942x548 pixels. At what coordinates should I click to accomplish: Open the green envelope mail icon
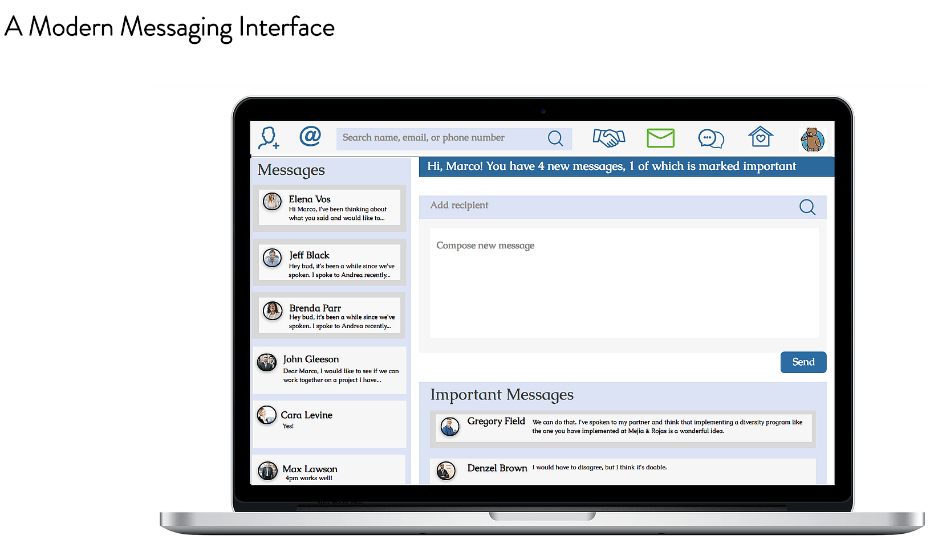click(661, 138)
